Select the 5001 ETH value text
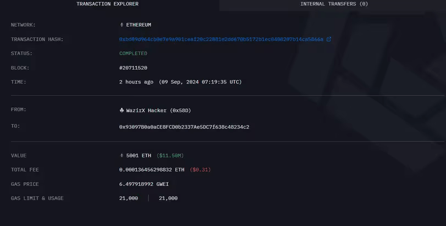Screen dimensions: 446x226 pos(139,156)
